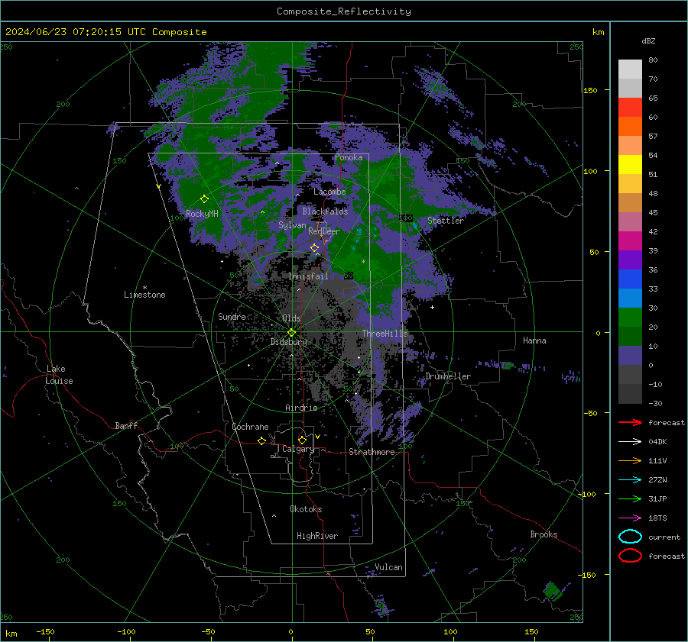Click the Sylvan label on map
Viewport: 688px width, 642px height.
(x=292, y=225)
